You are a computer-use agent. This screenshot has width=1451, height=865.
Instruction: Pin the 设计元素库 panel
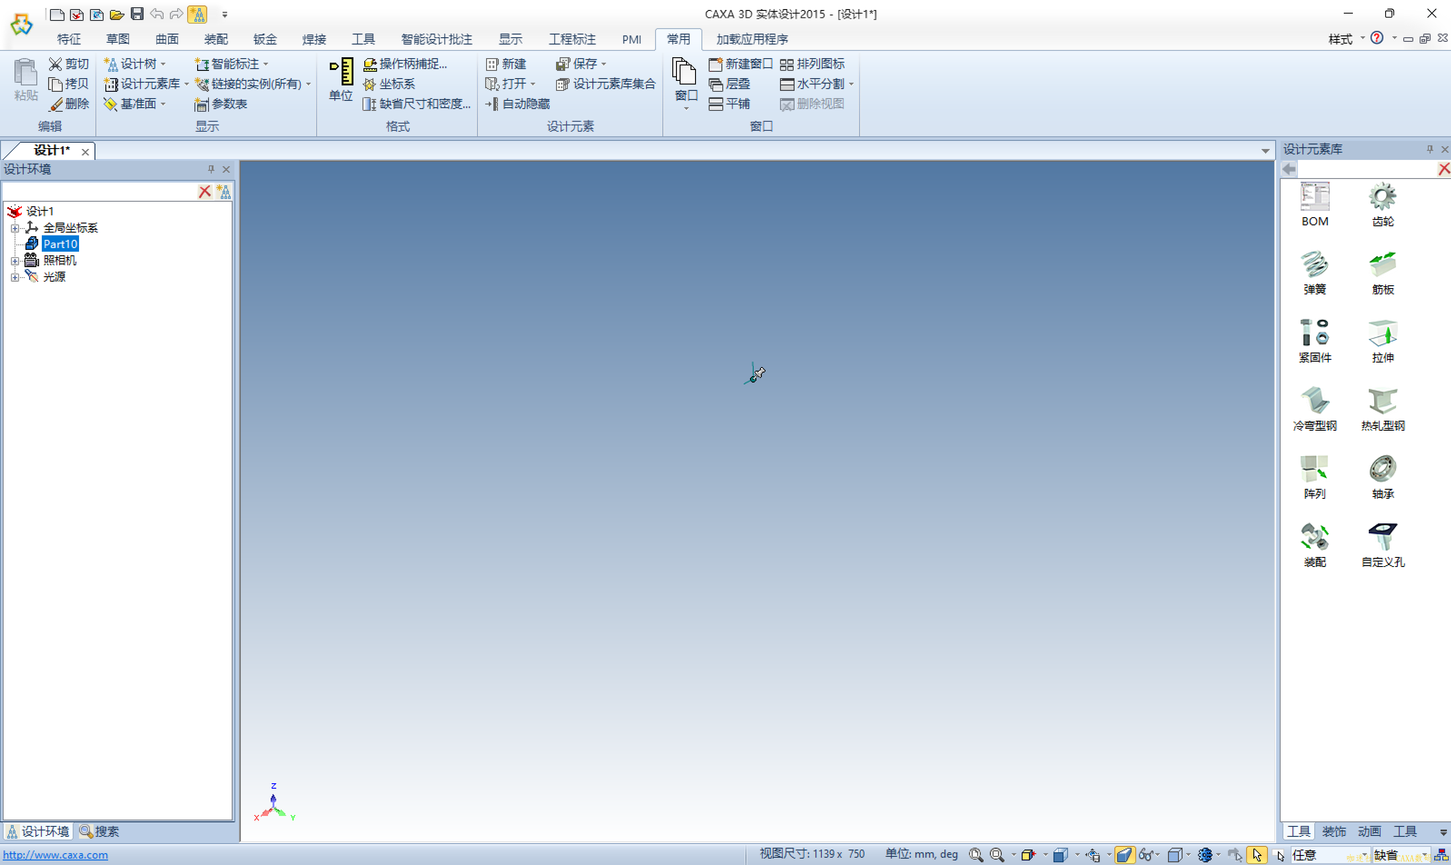(1430, 149)
